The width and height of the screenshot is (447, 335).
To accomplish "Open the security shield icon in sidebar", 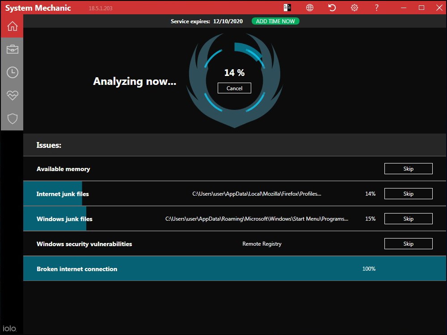I will pos(12,118).
